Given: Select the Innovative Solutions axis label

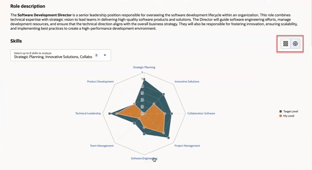Looking at the screenshot, I should (x=187, y=81).
